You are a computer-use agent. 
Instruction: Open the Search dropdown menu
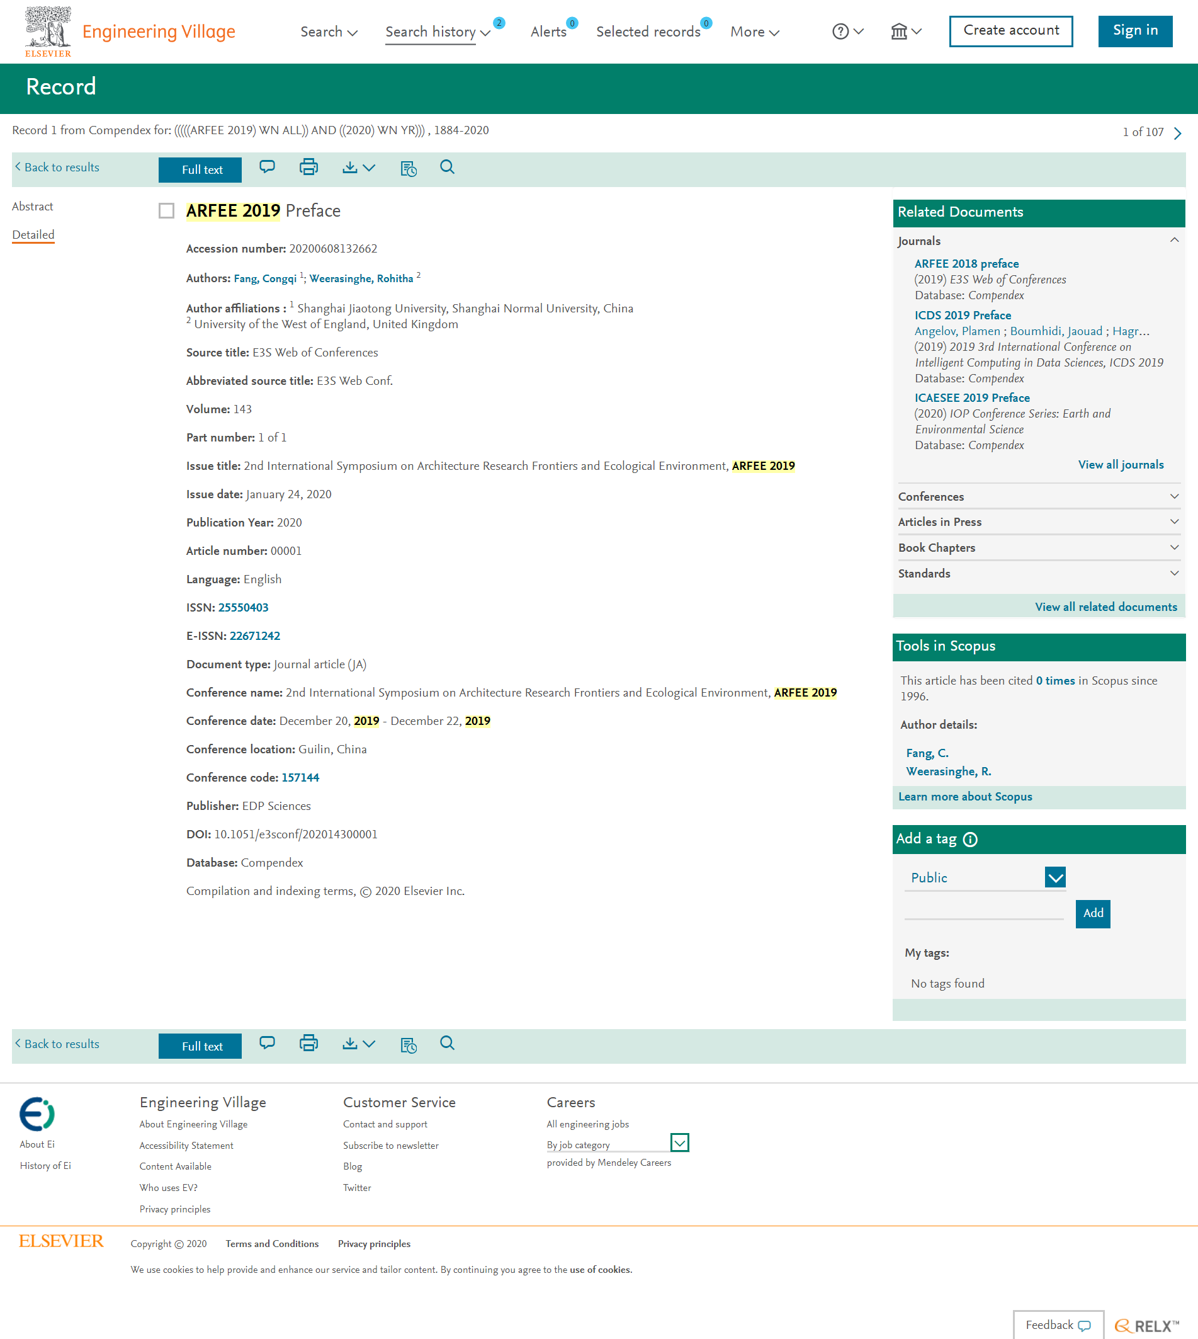(x=329, y=31)
